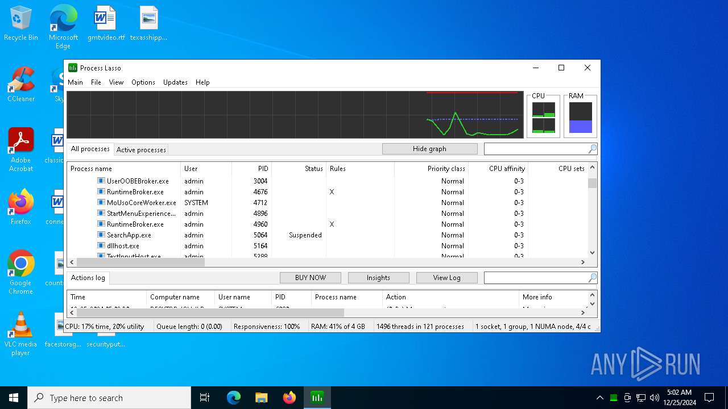Open File Explorer from taskbar
Screen dimensions: 728x409
(262, 398)
